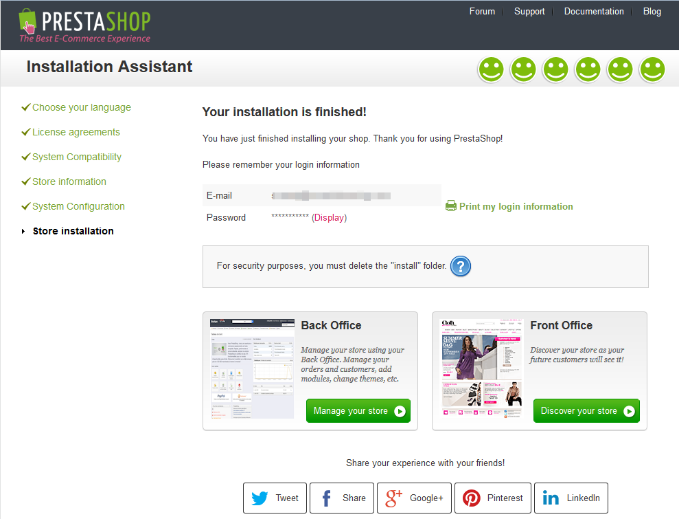Share on Google+
Screen dimensions: 679x519
pos(414,498)
